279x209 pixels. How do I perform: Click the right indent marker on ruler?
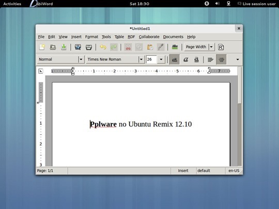point(209,71)
